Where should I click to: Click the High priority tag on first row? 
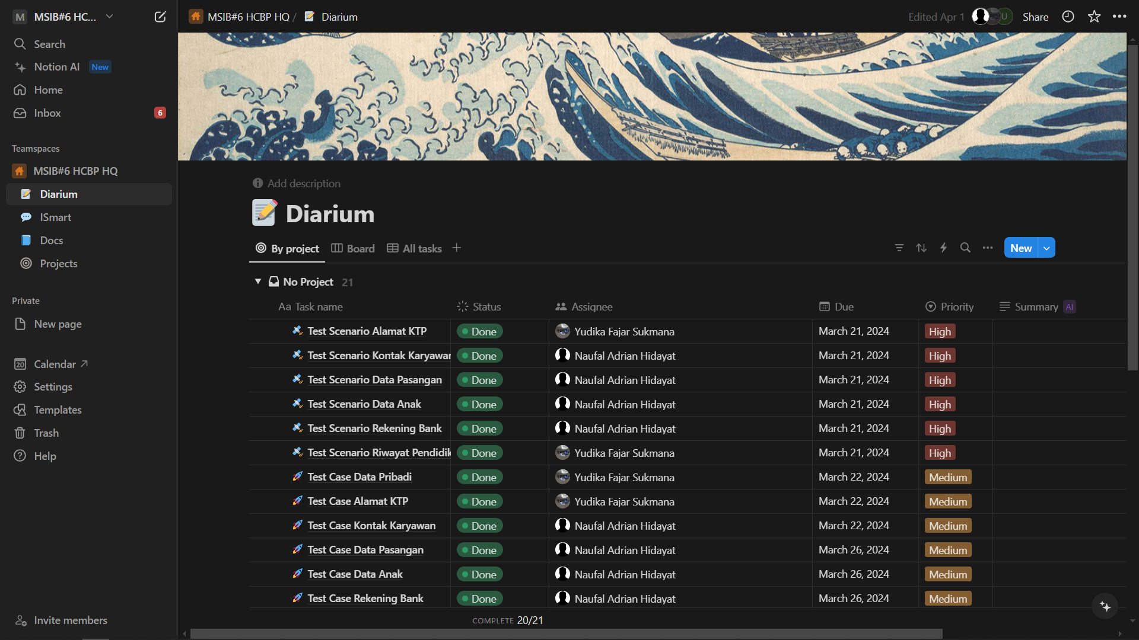point(940,331)
